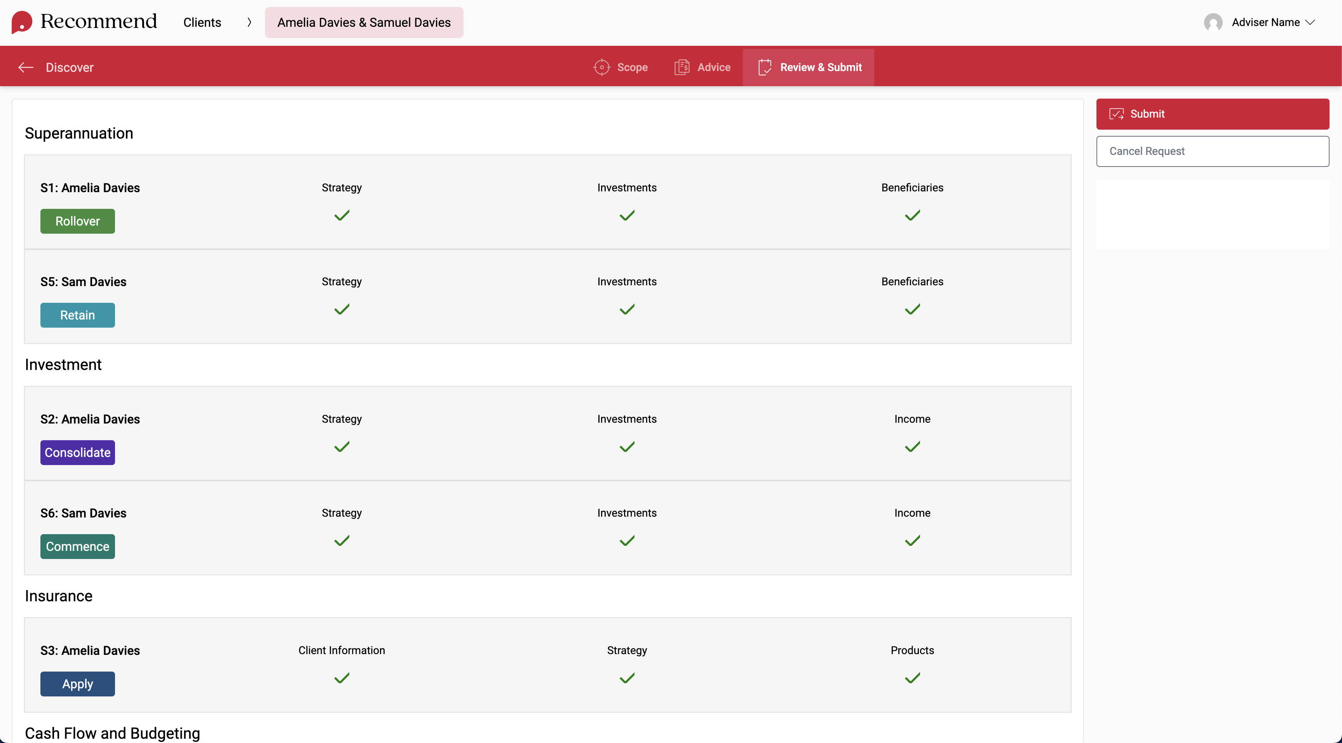Image resolution: width=1342 pixels, height=743 pixels.
Task: Click the breadcrumb chevron after Clients
Action: [249, 23]
